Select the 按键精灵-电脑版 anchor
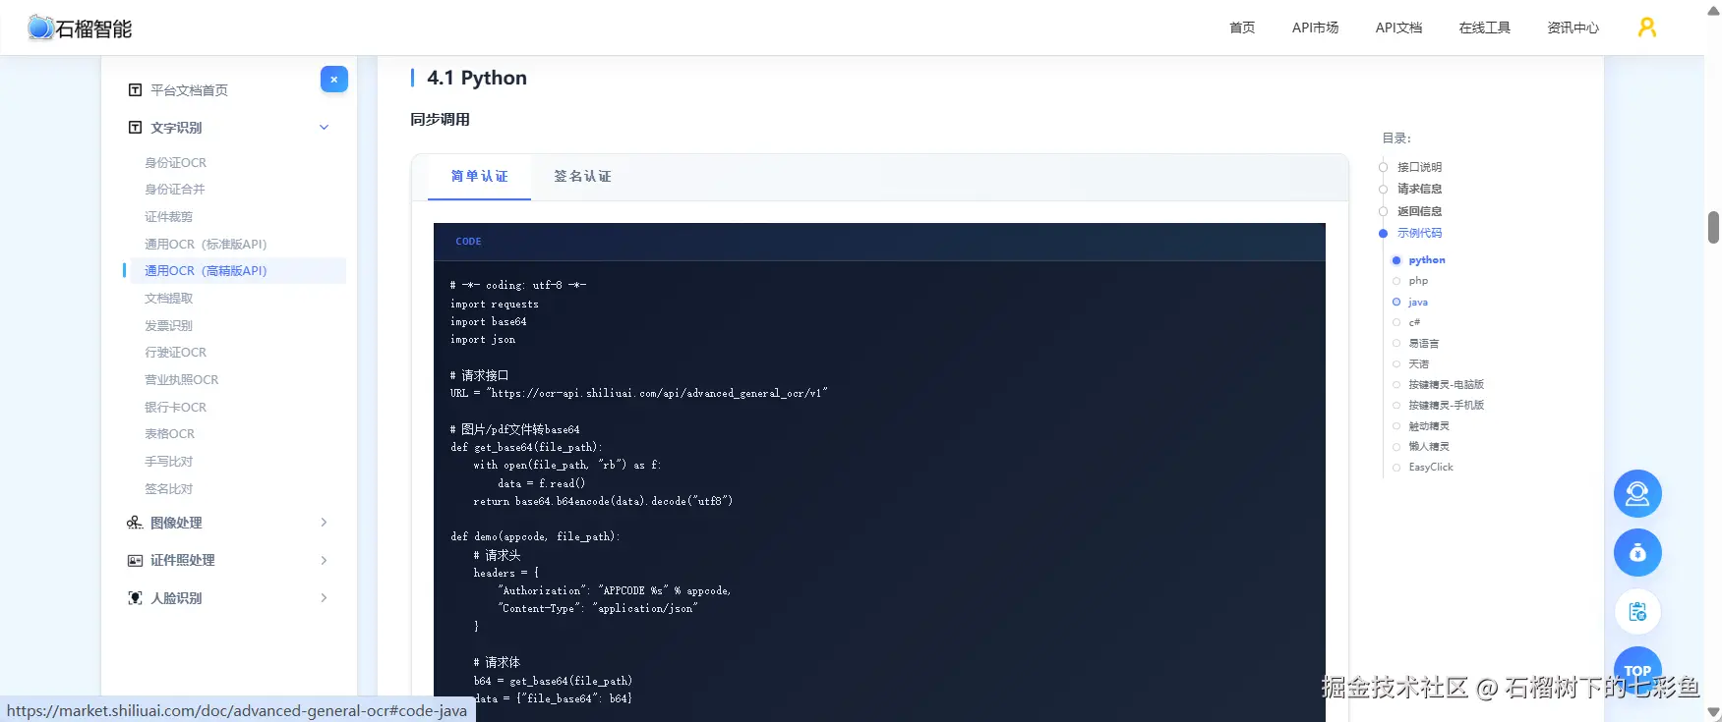 1446,385
